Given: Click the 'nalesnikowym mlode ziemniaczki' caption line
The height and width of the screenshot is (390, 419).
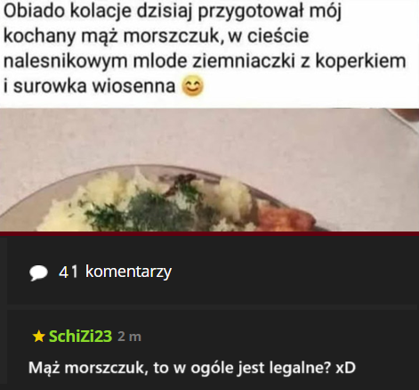Looking at the screenshot, I should 205,61.
